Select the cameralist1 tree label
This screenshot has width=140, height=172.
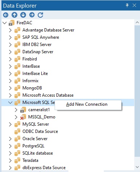pyautogui.click(x=39, y=110)
